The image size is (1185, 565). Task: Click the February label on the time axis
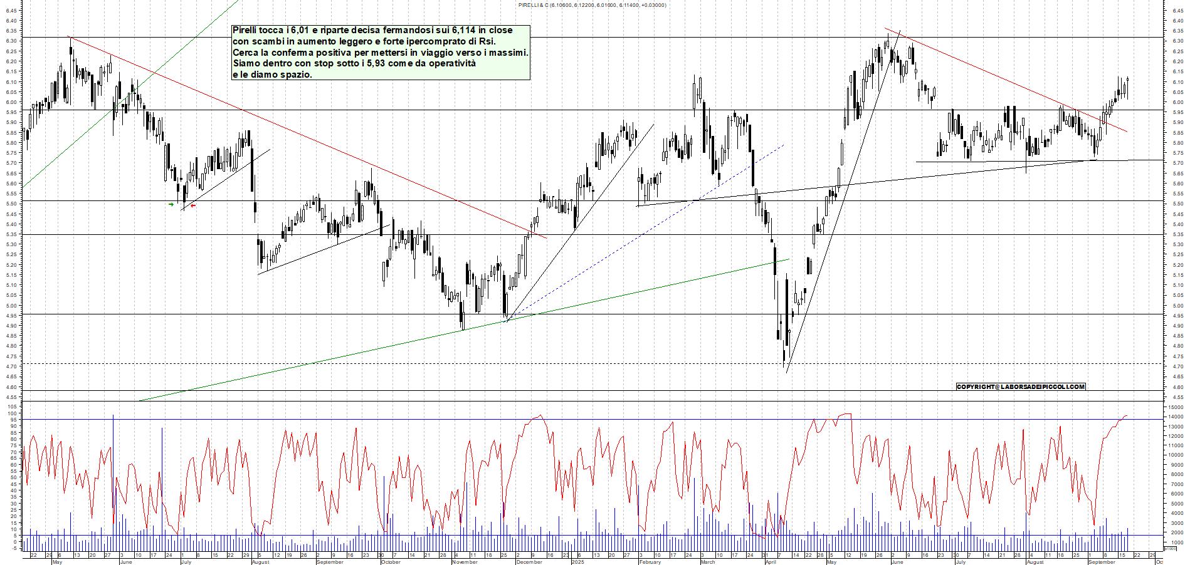(x=650, y=562)
